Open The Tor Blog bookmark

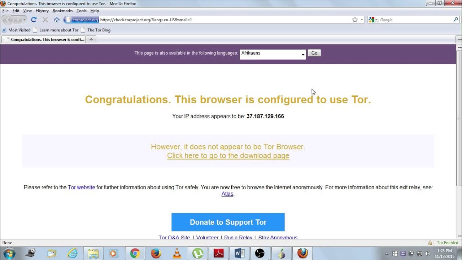(96, 30)
